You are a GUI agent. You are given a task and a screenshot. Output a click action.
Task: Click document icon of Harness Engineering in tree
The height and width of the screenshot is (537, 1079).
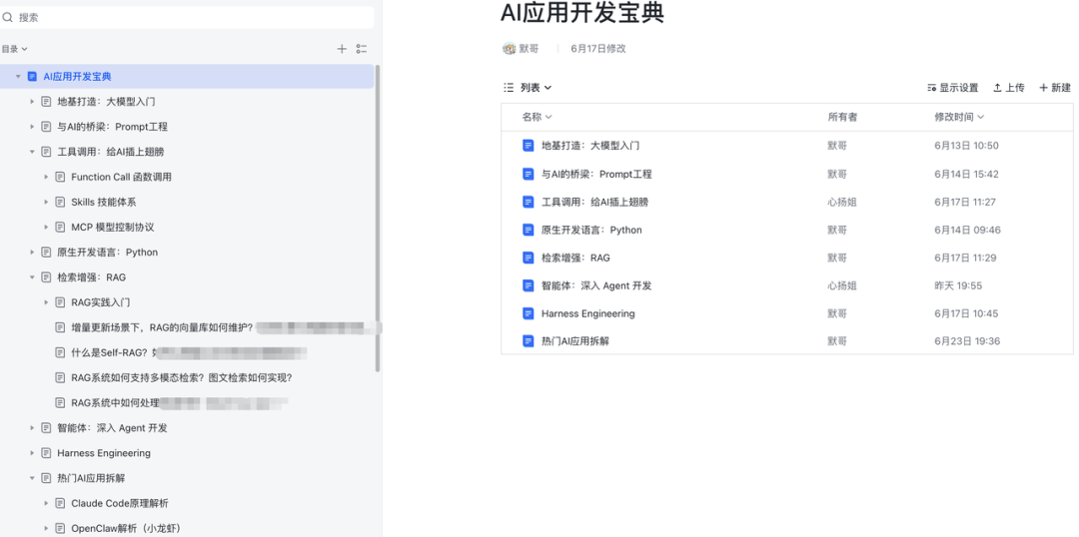pos(46,453)
